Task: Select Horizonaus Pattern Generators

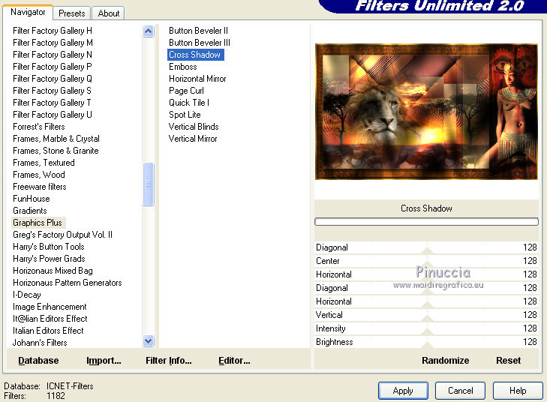Action: (x=68, y=283)
